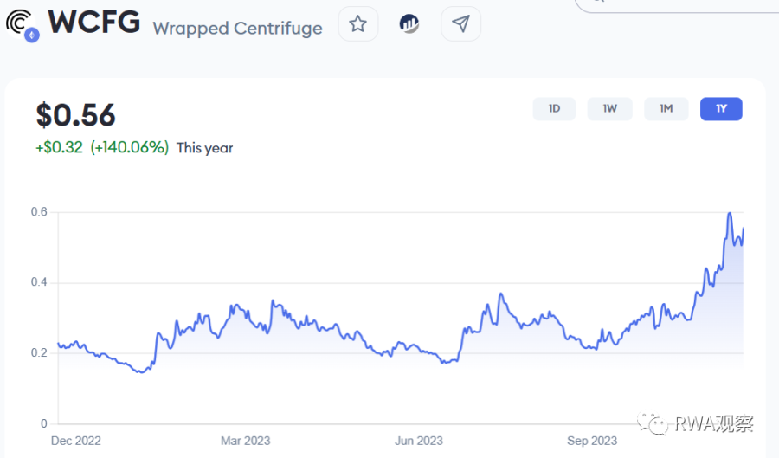Click the Centrifuge WCFG logo

click(20, 22)
